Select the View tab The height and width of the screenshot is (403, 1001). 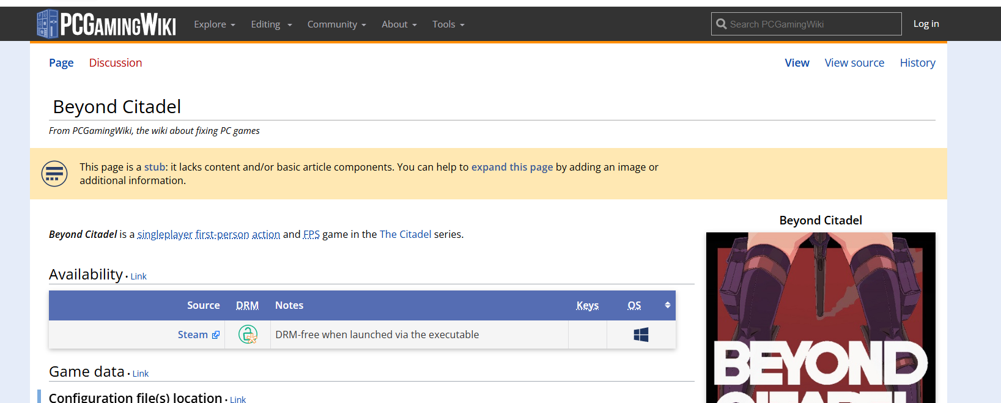pos(797,63)
